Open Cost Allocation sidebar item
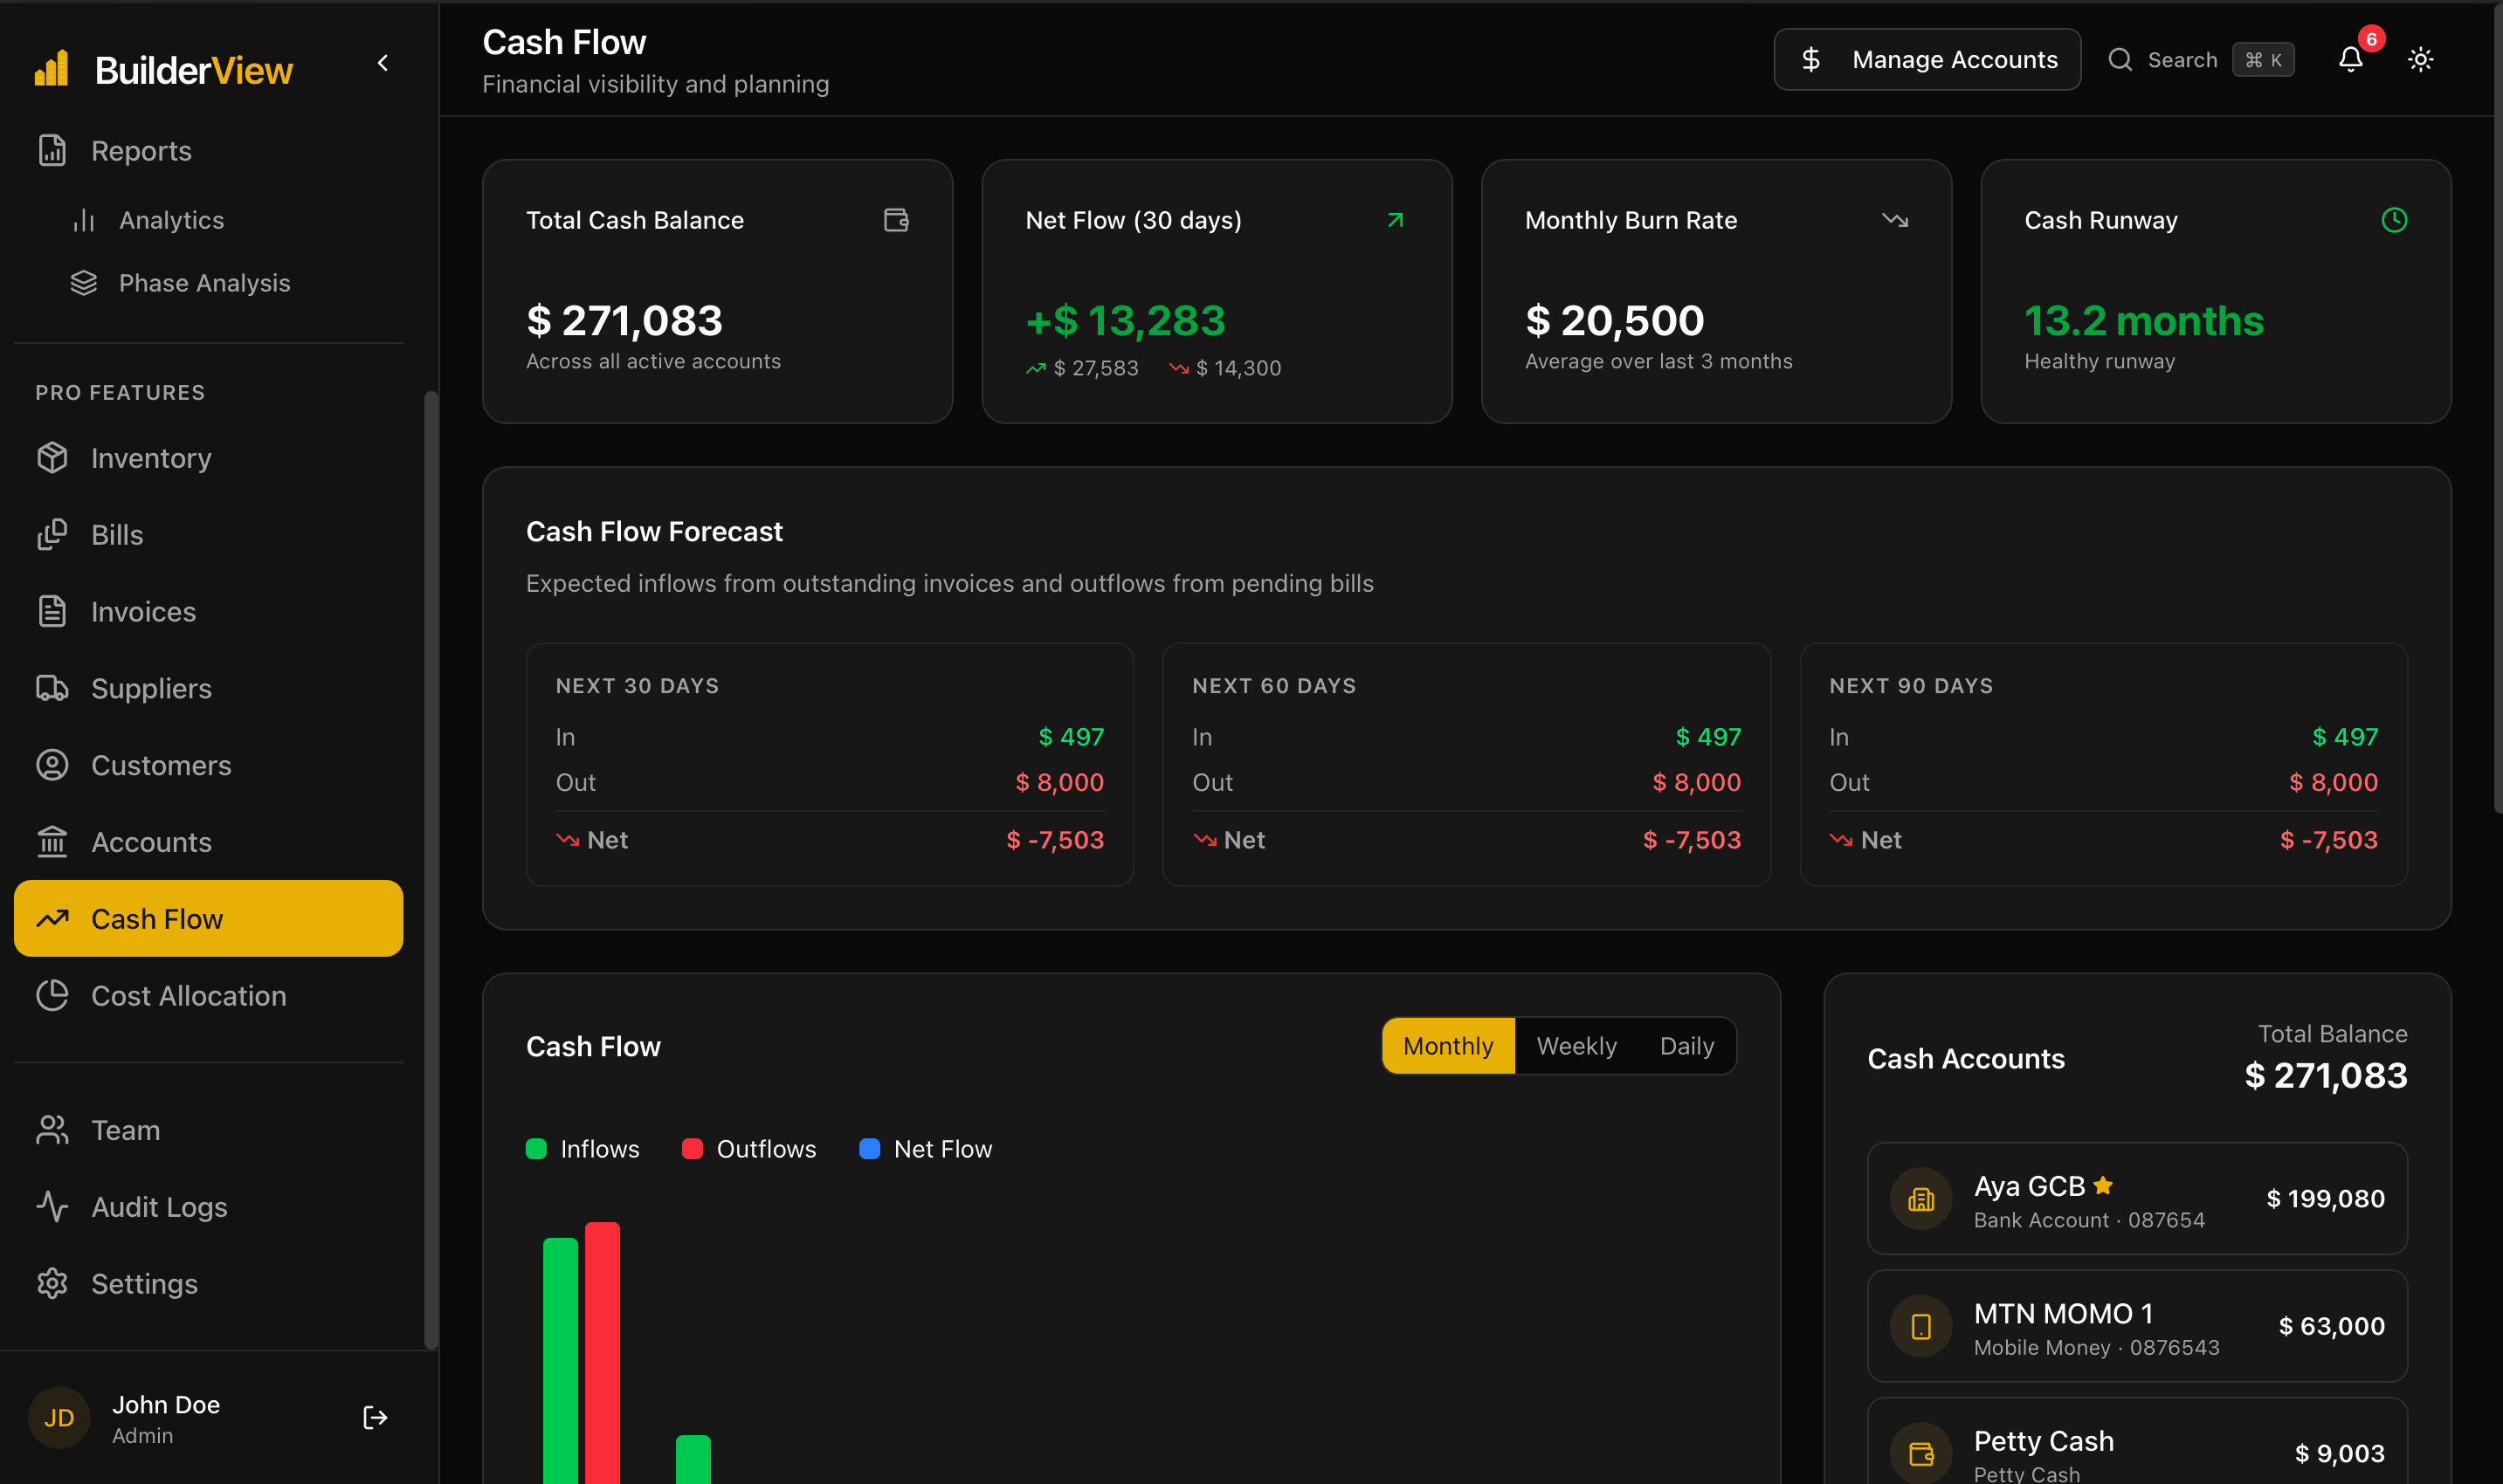 208,995
